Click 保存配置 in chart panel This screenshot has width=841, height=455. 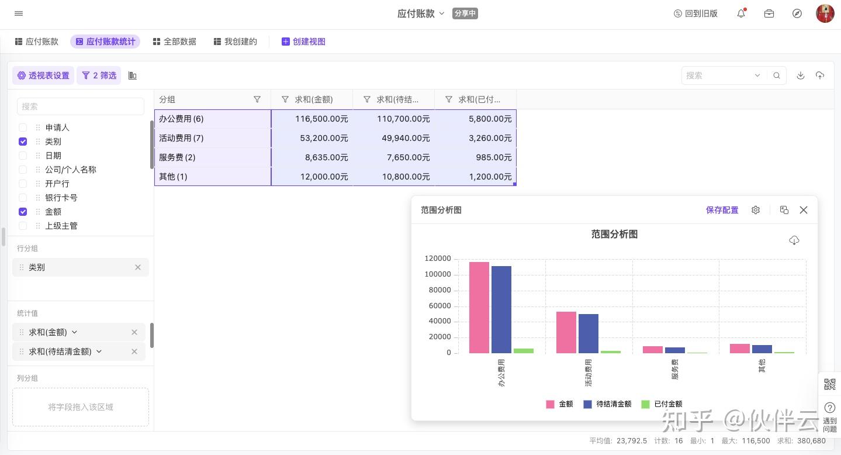(722, 210)
